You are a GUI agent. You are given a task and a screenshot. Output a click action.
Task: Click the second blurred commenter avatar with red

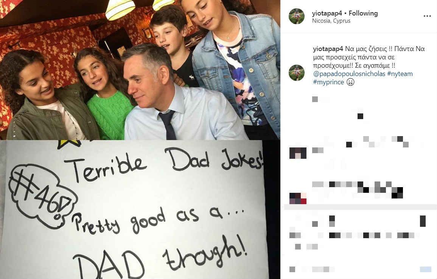(x=298, y=198)
